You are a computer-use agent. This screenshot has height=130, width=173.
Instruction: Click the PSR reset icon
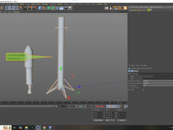pyautogui.click(x=115, y=8)
